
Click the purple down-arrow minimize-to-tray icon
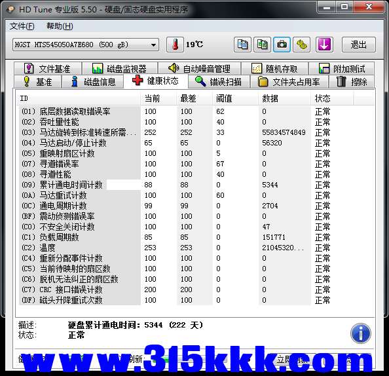tap(324, 45)
